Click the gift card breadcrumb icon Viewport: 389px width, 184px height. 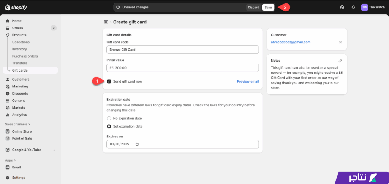click(x=106, y=22)
